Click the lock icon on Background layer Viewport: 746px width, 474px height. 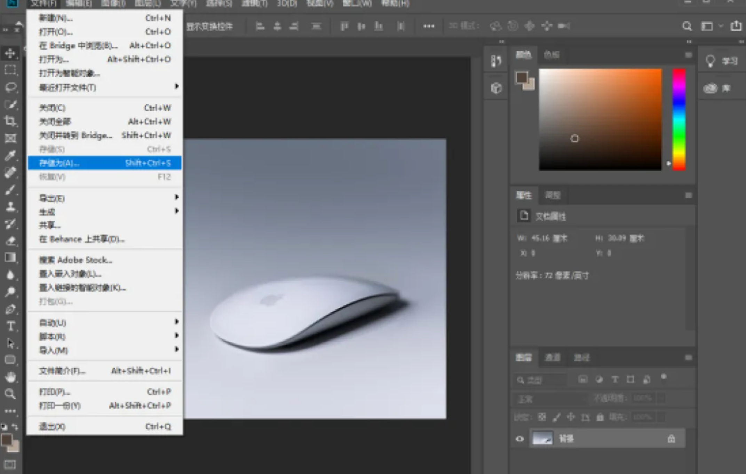point(671,439)
